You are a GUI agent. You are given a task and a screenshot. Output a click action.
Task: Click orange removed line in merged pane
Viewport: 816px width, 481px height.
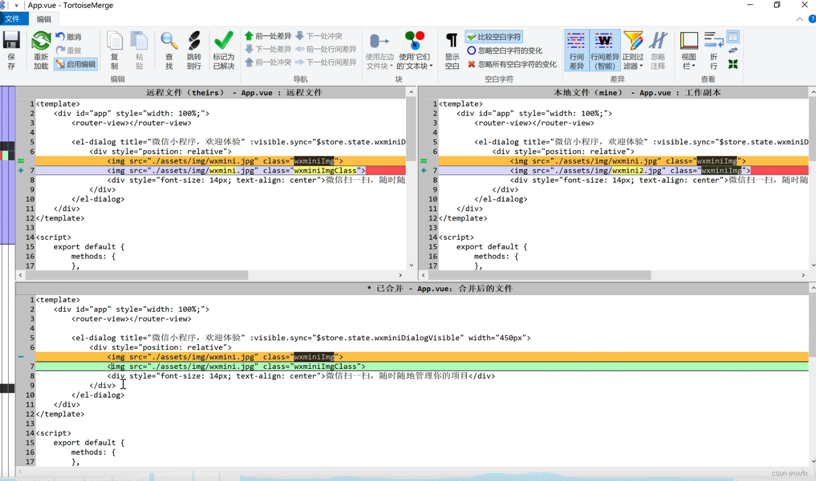422,357
